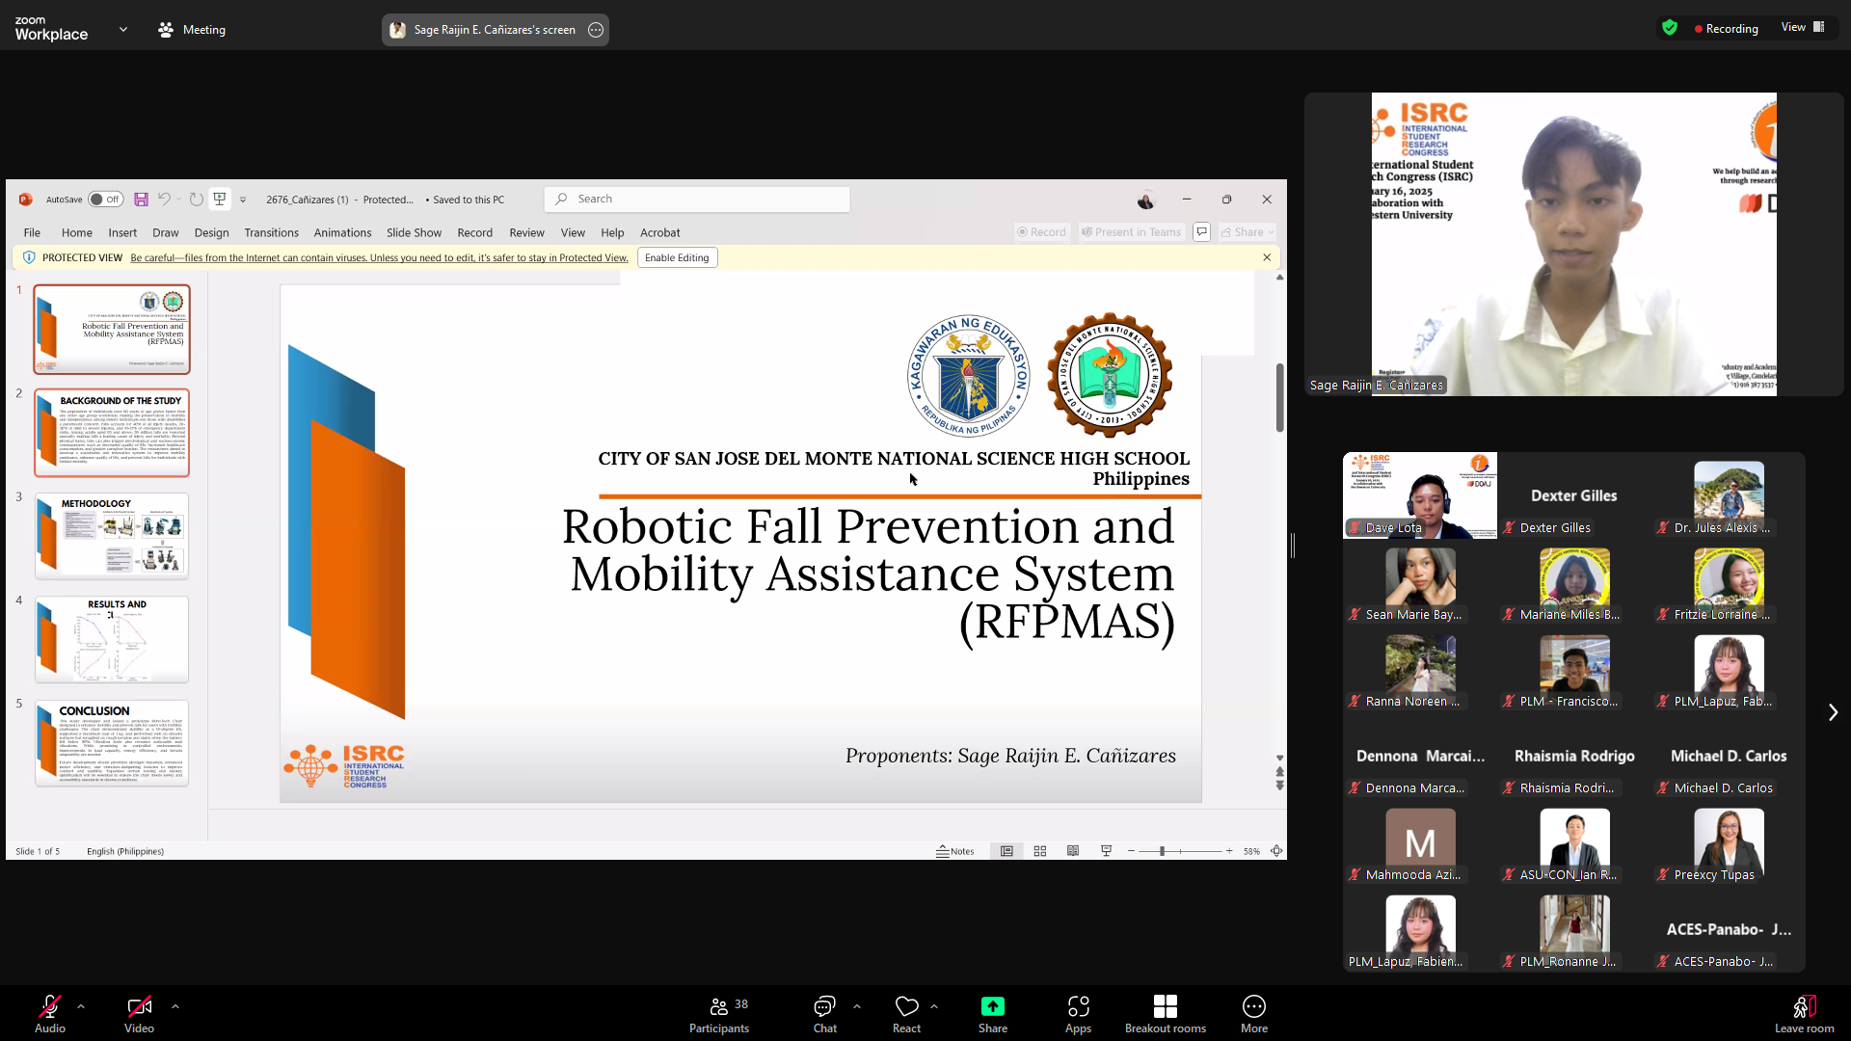
Task: Adjust the PowerPoint zoom slider
Action: point(1163,851)
